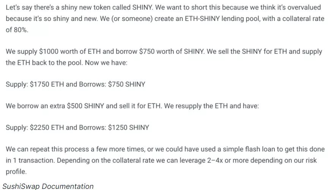Click the sentence start "We can repeat"
Viewport: 329px width, 190px height.
point(28,149)
